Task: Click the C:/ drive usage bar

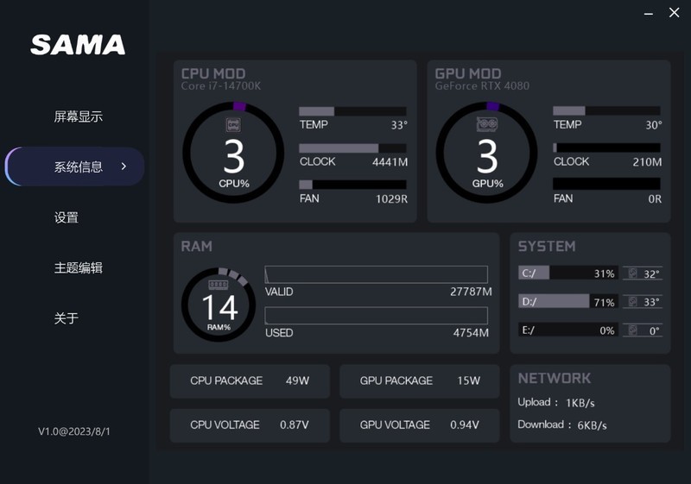Action: tap(568, 273)
